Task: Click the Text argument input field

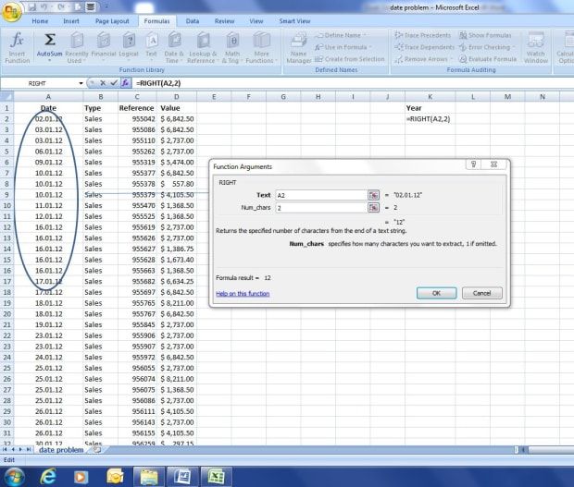Action: pos(321,195)
